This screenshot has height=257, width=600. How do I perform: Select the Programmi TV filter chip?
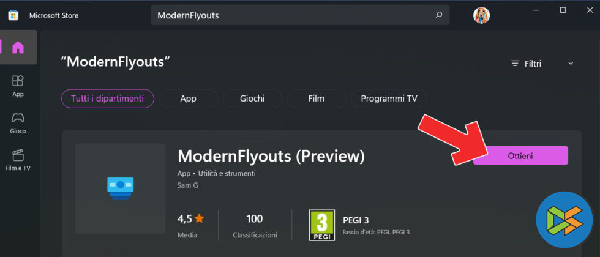click(x=389, y=99)
